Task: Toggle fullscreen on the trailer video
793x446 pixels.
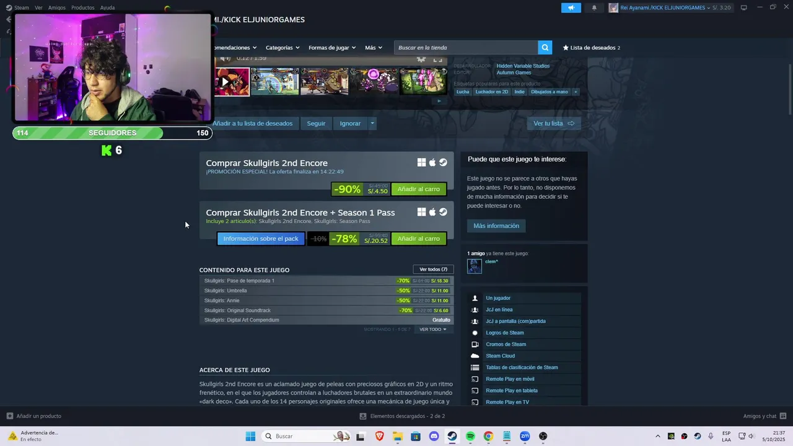Action: (438, 58)
